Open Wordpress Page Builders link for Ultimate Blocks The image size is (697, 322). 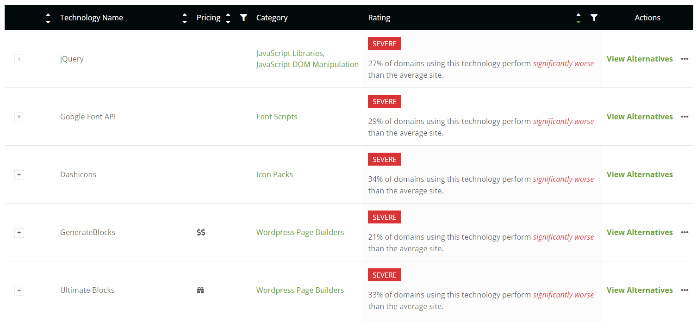click(300, 290)
